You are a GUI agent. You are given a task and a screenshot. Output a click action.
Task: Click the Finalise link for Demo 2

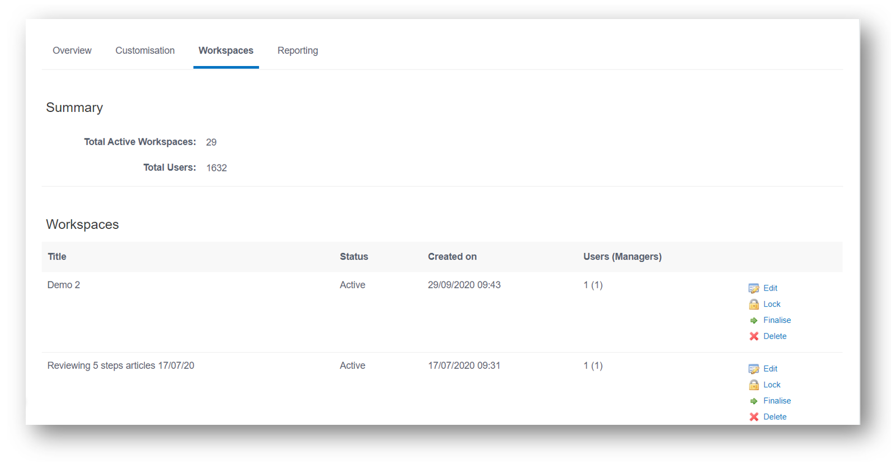(777, 320)
